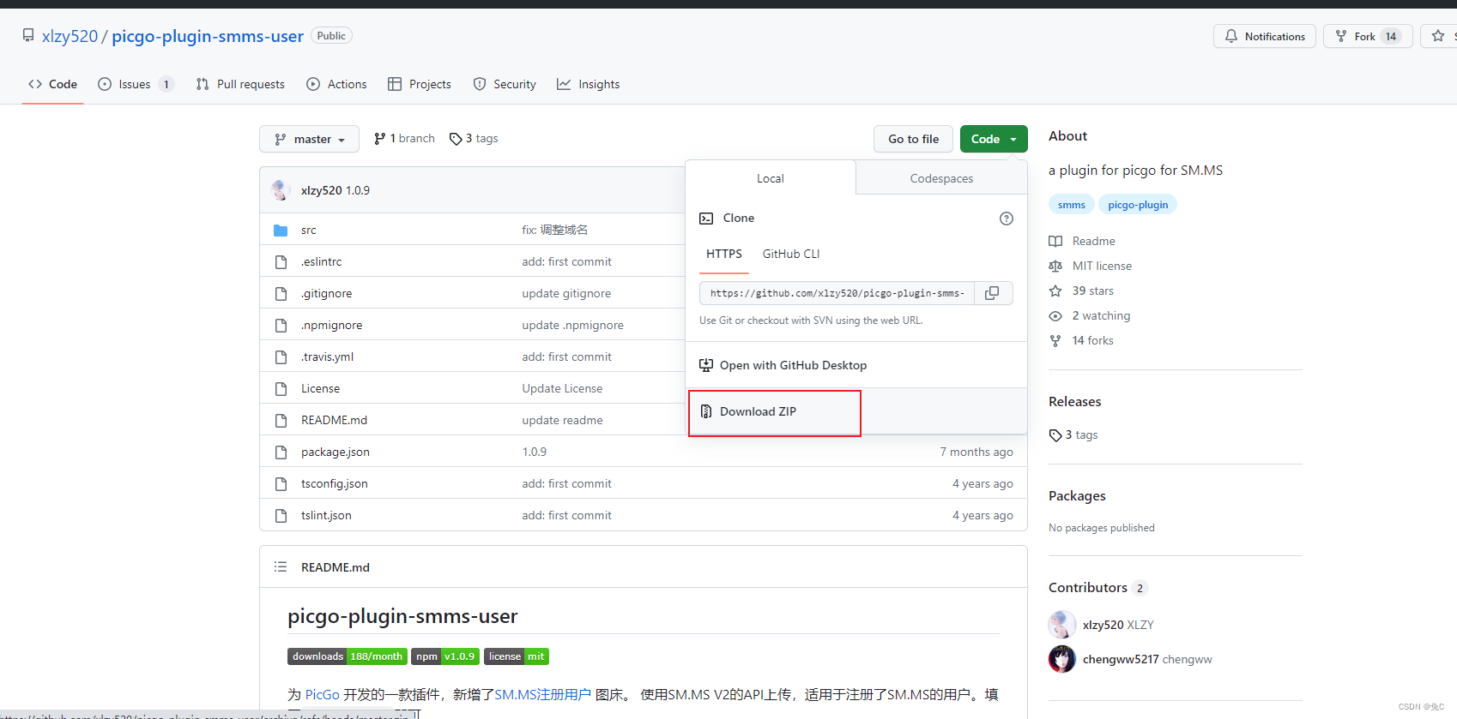The image size is (1457, 719).
Task: Expand the master branch dropdown
Action: coord(309,139)
